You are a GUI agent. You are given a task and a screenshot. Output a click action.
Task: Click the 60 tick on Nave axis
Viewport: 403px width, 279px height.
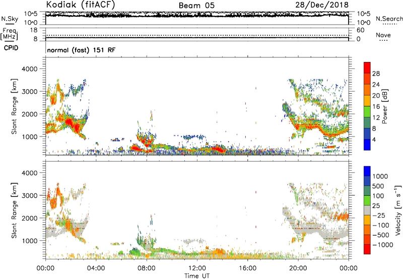tap(360, 30)
